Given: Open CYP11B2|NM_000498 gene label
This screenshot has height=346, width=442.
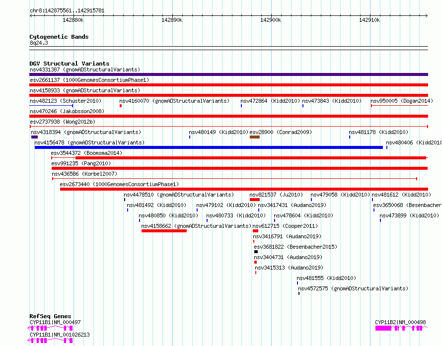Looking at the screenshot, I should pos(400,322).
